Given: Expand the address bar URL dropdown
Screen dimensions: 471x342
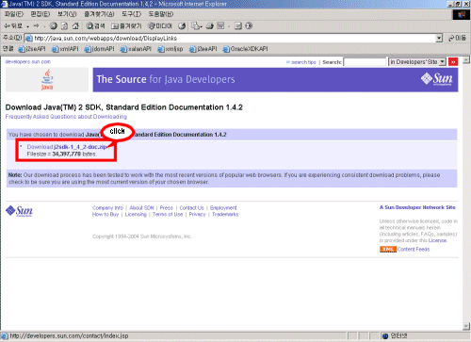Looking at the screenshot, I should click(x=439, y=39).
